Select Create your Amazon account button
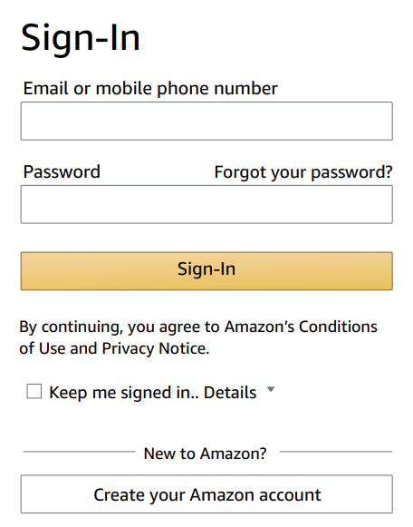This screenshot has width=413, height=527. coord(206,494)
